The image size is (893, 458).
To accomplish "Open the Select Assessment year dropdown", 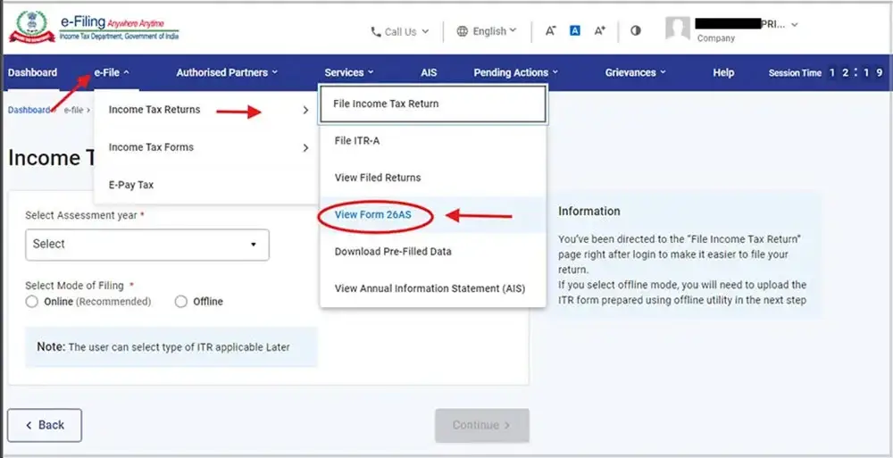I will pyautogui.click(x=147, y=245).
